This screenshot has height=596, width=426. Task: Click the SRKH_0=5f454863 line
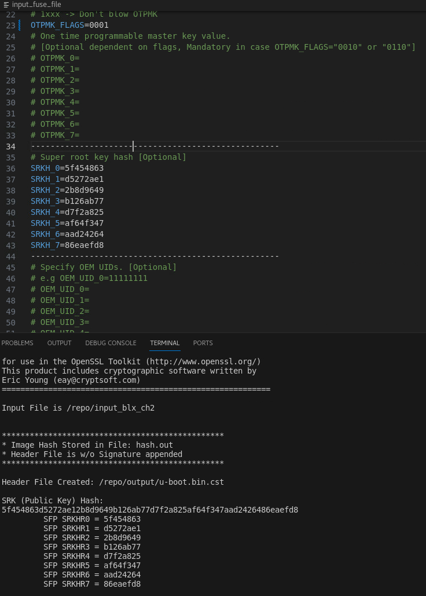pyautogui.click(x=67, y=168)
